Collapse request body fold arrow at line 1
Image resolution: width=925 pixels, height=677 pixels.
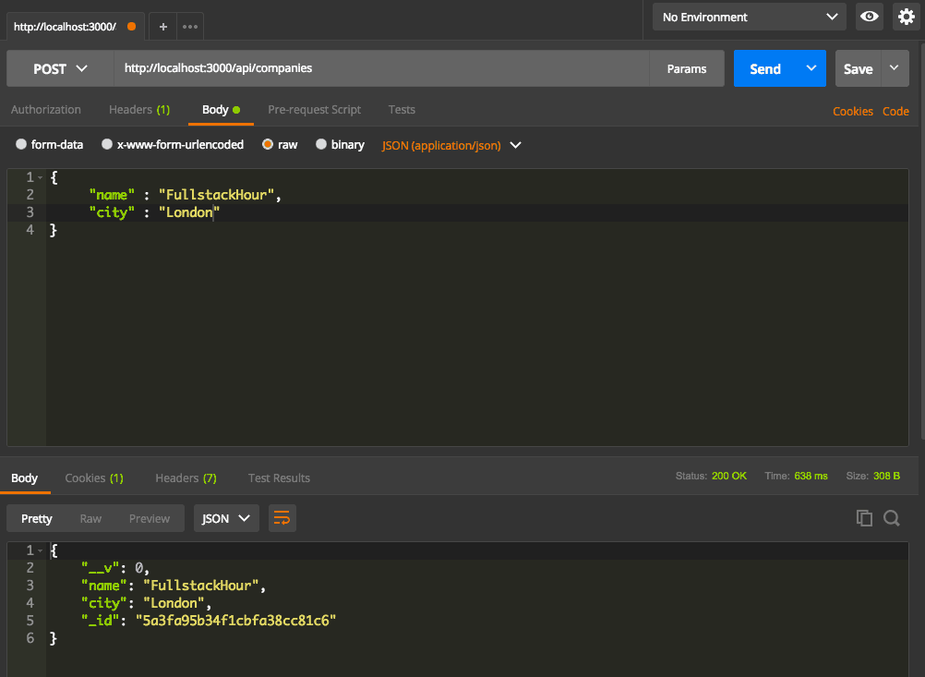pos(40,177)
